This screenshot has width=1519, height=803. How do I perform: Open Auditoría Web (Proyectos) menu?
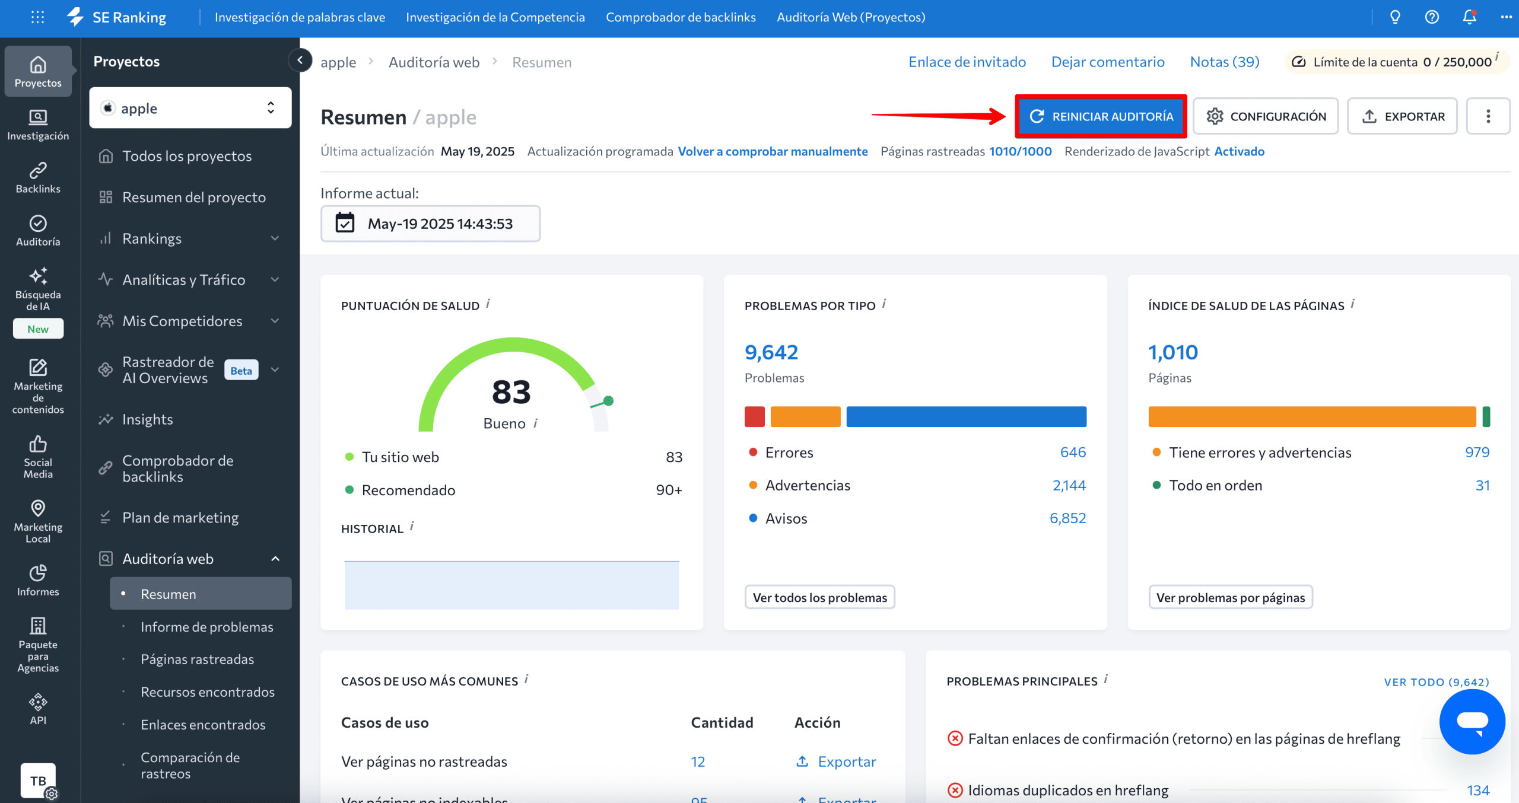tap(851, 17)
